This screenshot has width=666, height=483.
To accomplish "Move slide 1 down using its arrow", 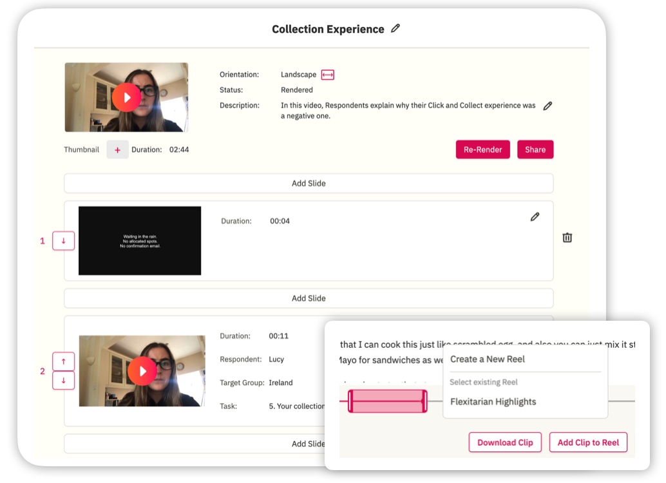I will tap(63, 240).
